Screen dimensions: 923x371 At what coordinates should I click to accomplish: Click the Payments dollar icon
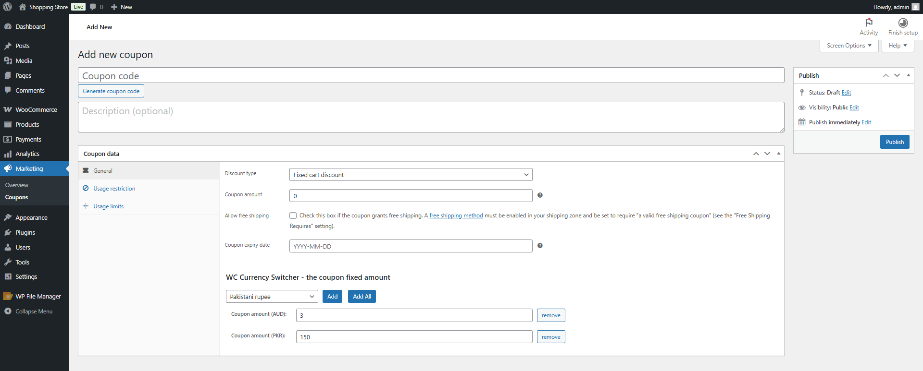[x=8, y=139]
